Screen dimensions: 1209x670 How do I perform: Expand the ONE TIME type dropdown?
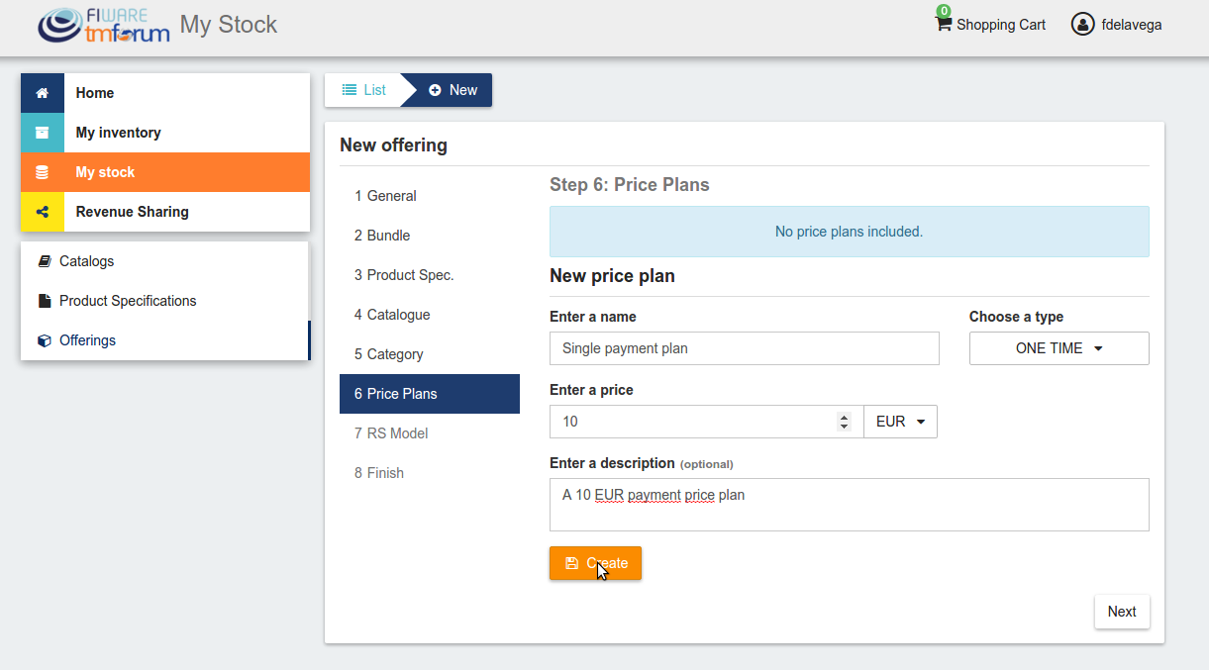tap(1058, 348)
